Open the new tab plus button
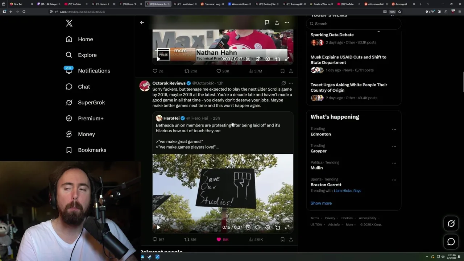The width and height of the screenshot is (464, 261). tap(420, 4)
